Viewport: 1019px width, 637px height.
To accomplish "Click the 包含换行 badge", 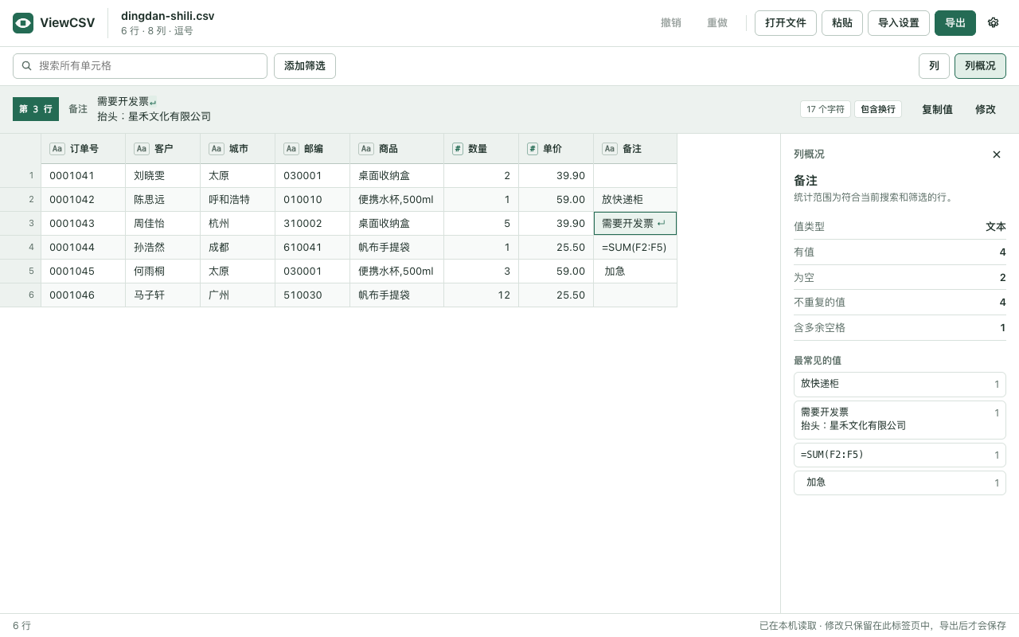I will tap(878, 109).
